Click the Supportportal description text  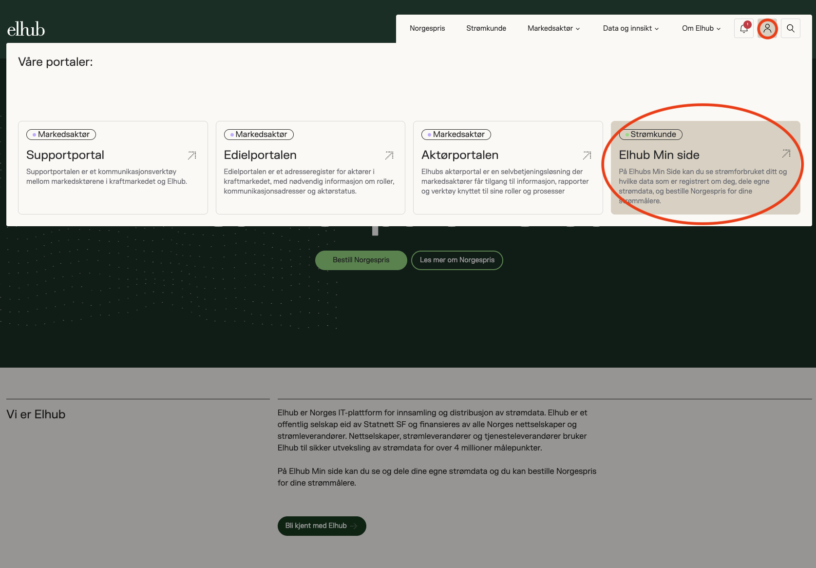[107, 176]
